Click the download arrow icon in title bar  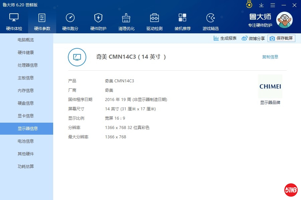coord(262,5)
